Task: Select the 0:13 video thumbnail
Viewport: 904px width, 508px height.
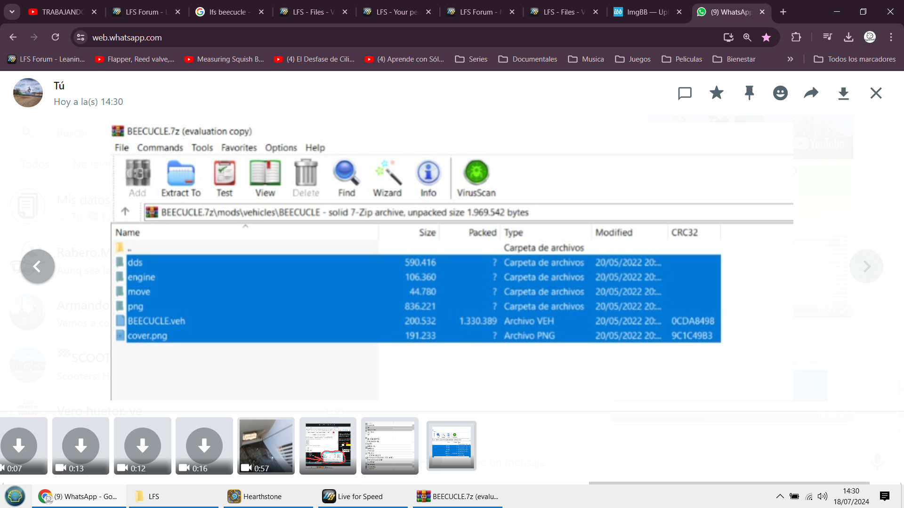Action: (x=81, y=445)
